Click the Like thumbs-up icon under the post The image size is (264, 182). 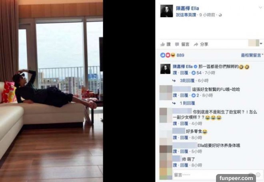tap(162, 44)
